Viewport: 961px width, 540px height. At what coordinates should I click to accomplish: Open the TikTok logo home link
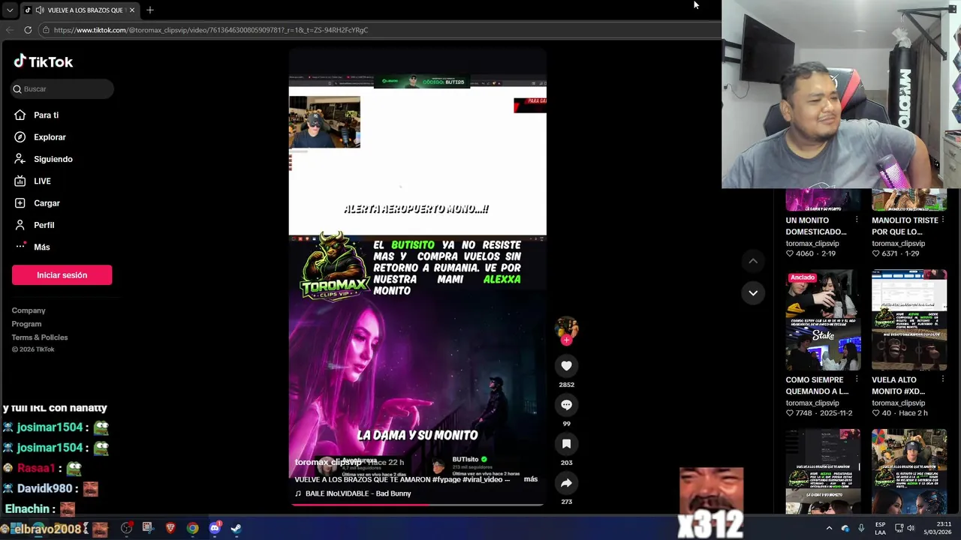(43, 61)
